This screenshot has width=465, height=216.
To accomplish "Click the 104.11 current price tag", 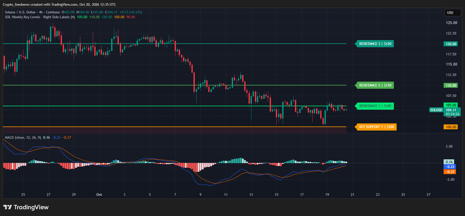I will point(450,110).
